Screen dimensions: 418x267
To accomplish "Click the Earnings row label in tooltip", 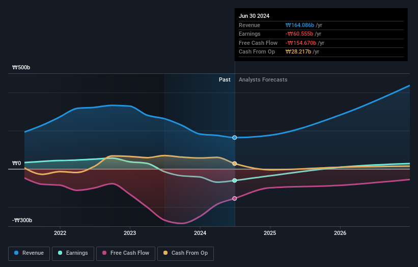I will click(249, 34).
